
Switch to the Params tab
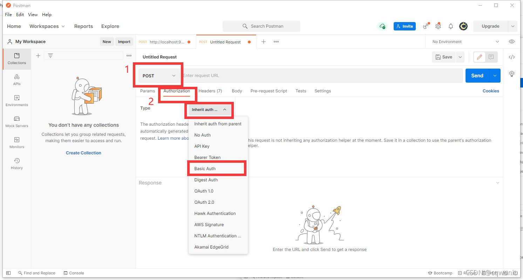click(x=148, y=91)
